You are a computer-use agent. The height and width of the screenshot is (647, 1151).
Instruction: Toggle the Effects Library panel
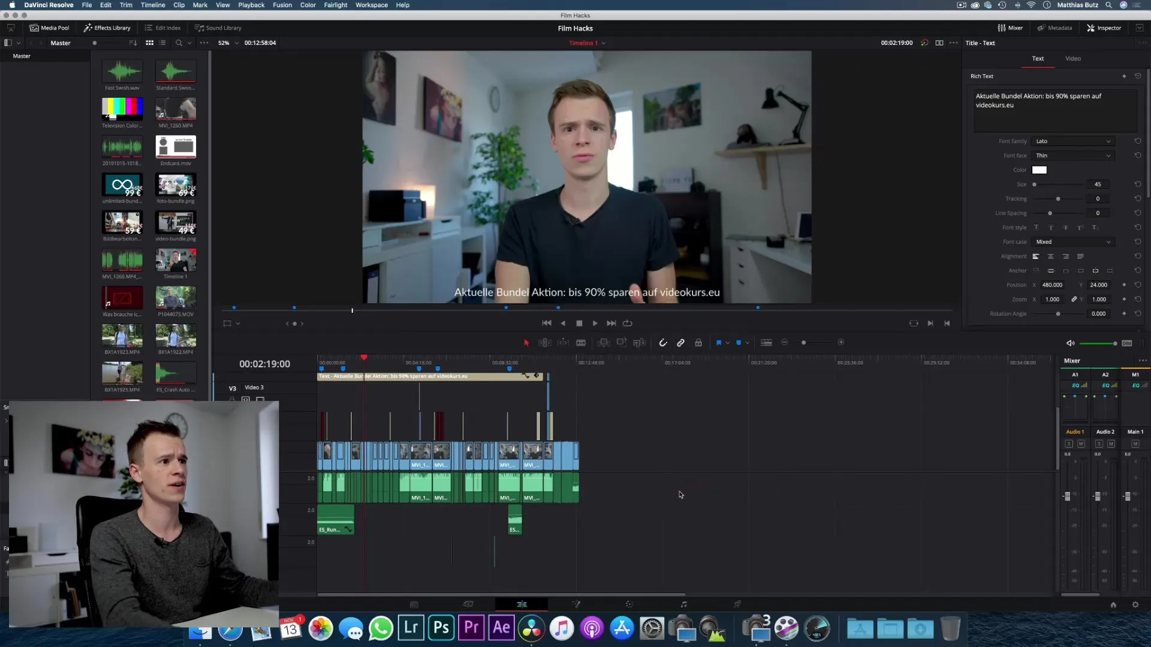coord(107,28)
